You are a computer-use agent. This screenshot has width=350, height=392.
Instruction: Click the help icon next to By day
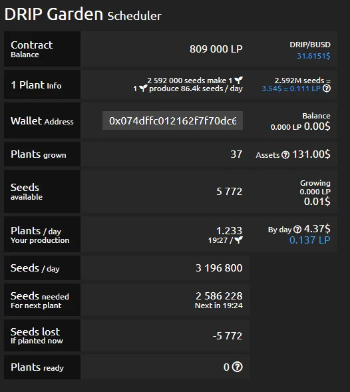click(x=297, y=229)
